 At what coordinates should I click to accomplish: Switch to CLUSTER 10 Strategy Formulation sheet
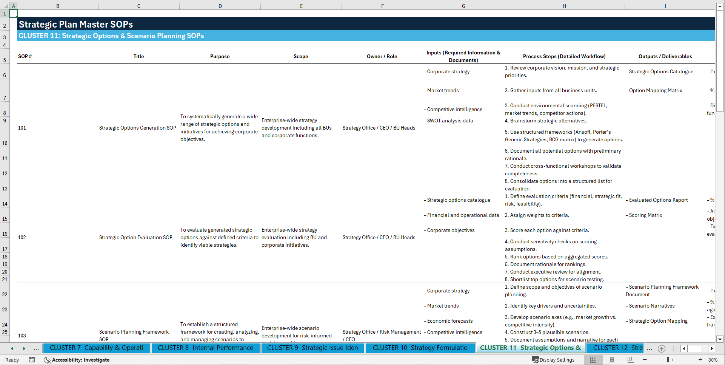(x=420, y=348)
